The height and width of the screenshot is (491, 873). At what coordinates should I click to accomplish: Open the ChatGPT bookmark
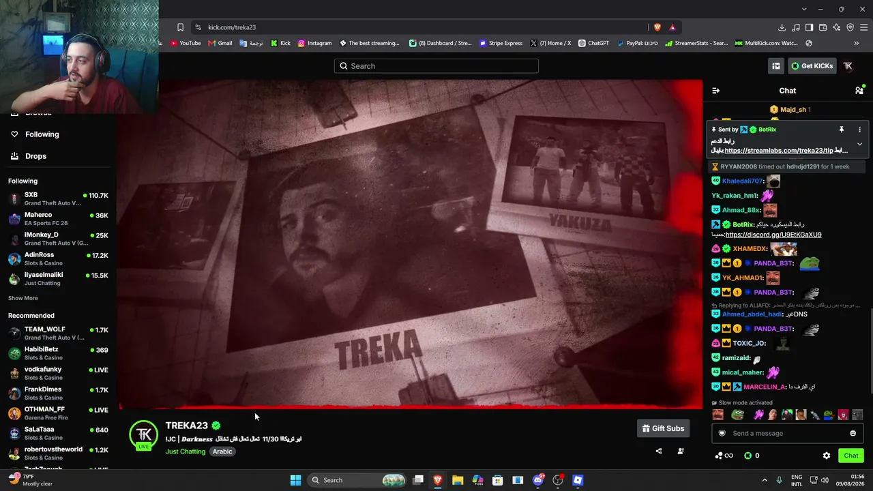tap(593, 43)
